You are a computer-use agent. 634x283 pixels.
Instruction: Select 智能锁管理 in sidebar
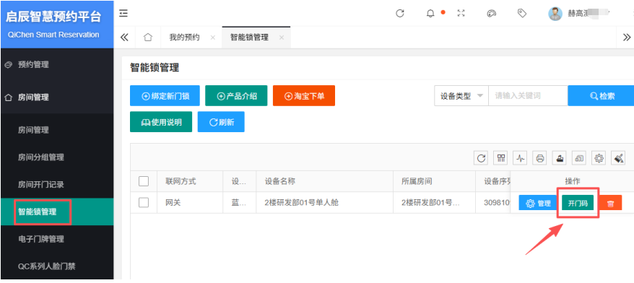pos(57,212)
